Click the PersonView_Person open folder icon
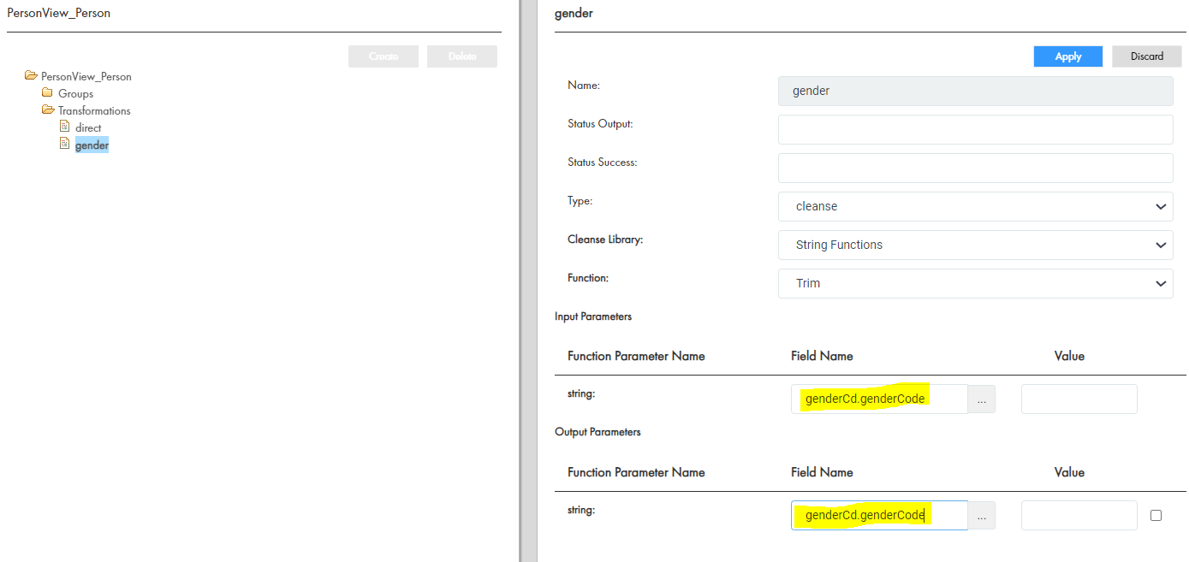 (31, 76)
